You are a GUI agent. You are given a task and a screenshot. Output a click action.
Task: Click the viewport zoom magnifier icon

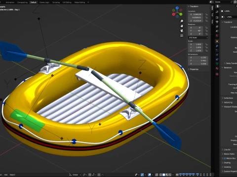coord(182,21)
